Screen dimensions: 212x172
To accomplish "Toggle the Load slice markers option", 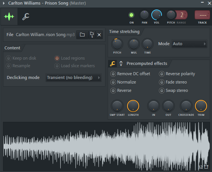I will click(74, 66).
